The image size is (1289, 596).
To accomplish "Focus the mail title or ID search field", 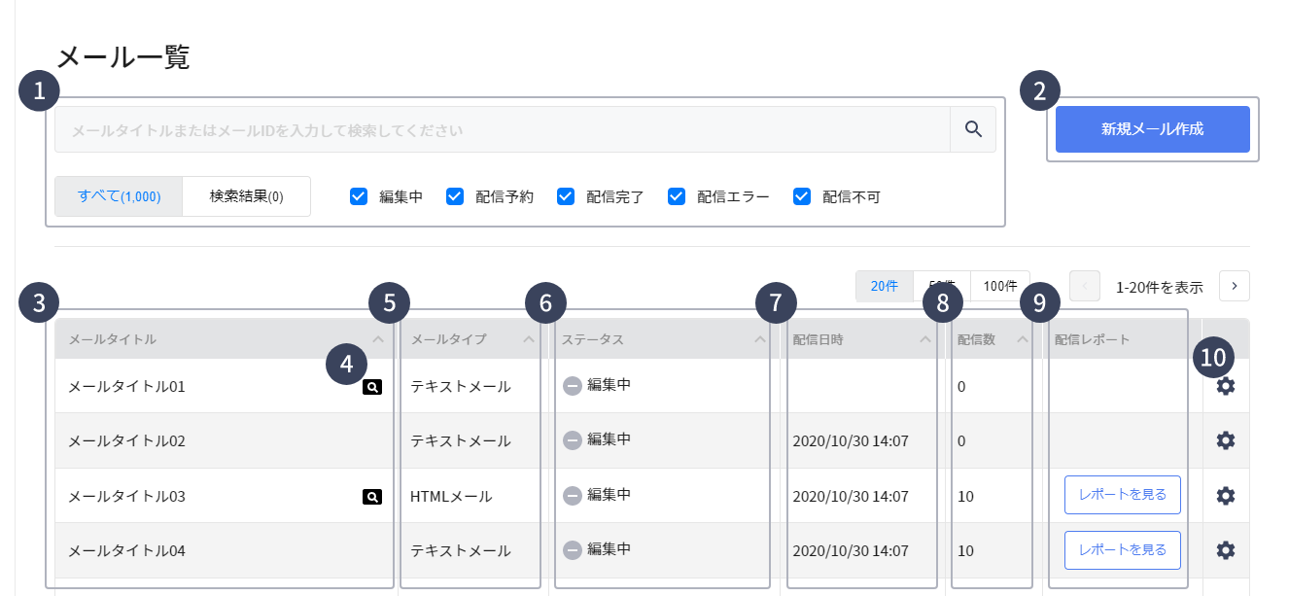I will [x=502, y=129].
